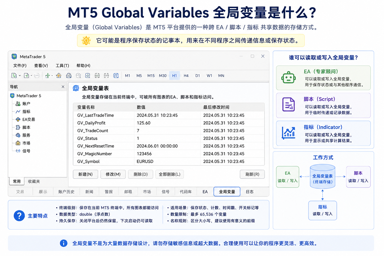Select the GV_DailyProfit variable row
This screenshot has height=256, width=384.
click(169, 123)
